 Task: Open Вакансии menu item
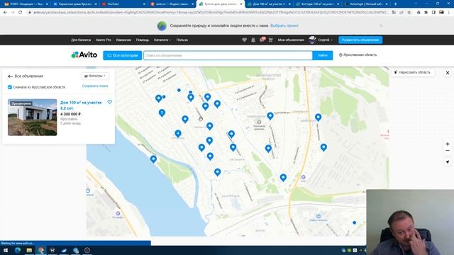coord(123,40)
